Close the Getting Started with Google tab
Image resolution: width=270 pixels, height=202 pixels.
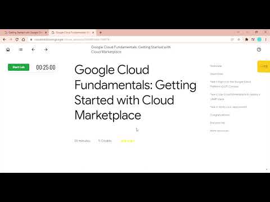coord(46,33)
